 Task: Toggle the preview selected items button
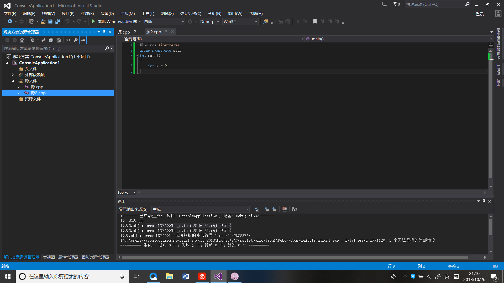tap(83, 40)
